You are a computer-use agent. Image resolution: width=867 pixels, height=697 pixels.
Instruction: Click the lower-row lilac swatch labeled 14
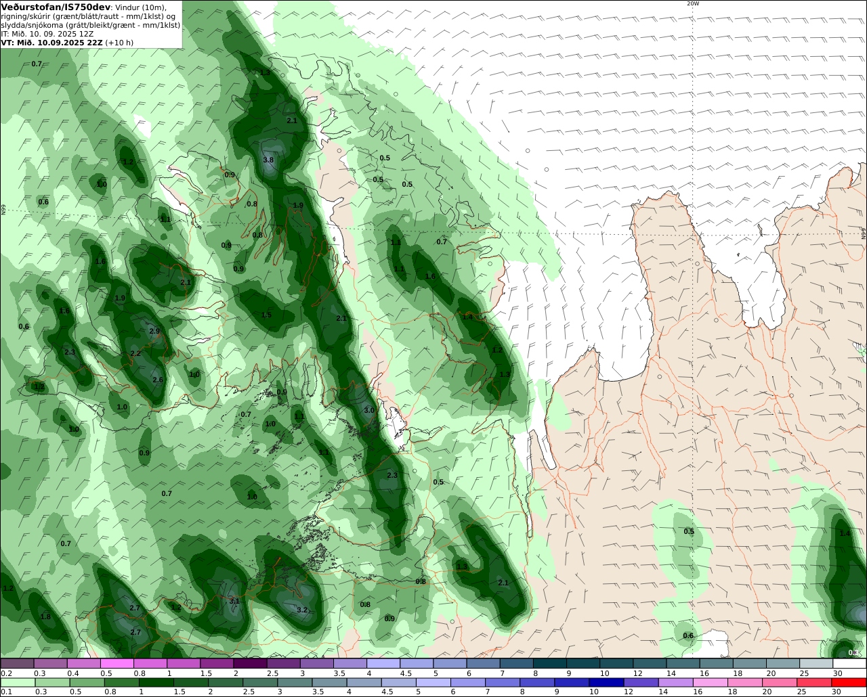(x=675, y=682)
